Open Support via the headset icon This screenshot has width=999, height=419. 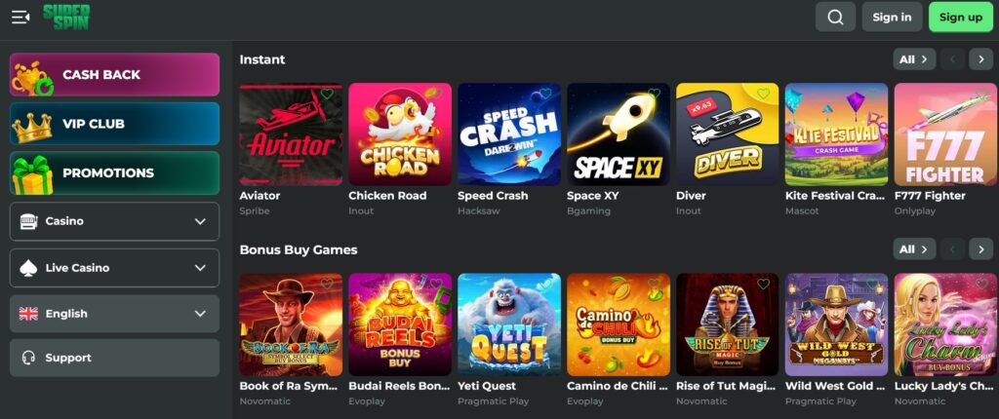[x=28, y=358]
